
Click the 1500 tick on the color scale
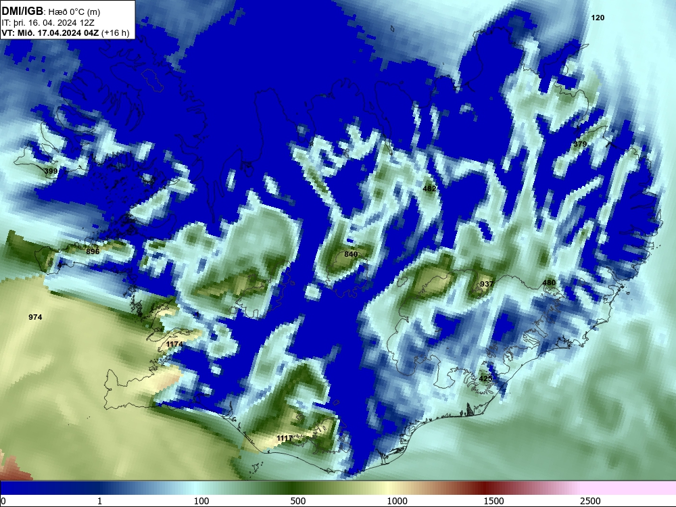pos(493,501)
